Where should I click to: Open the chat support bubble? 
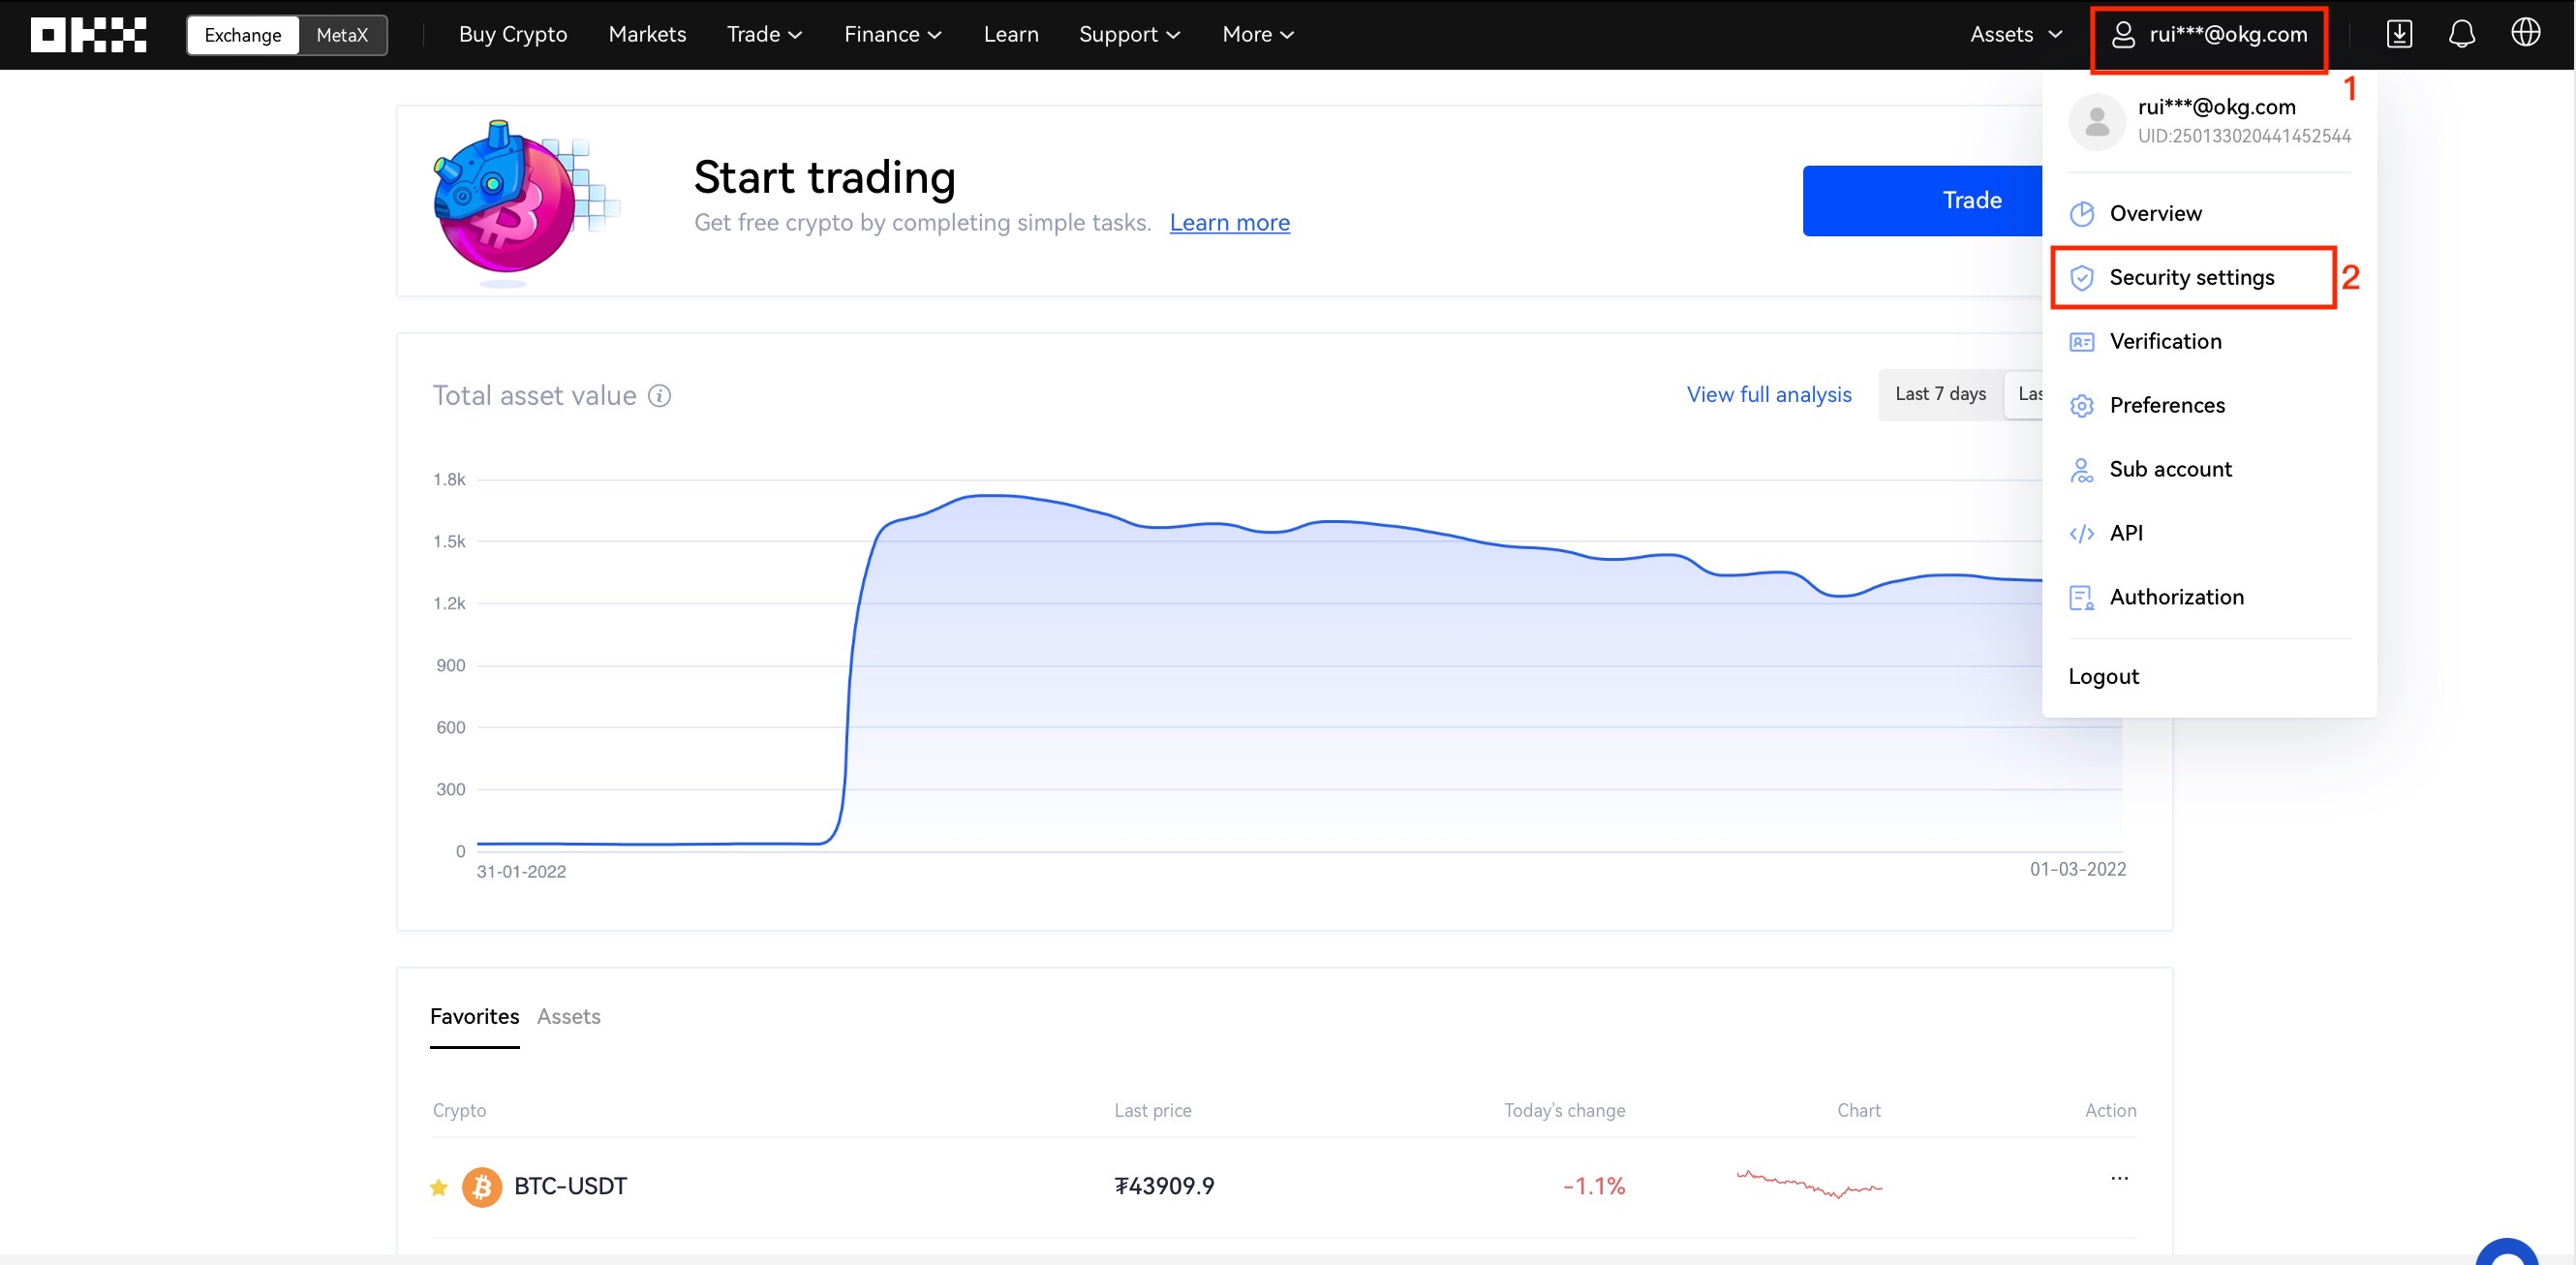pyautogui.click(x=2508, y=1251)
